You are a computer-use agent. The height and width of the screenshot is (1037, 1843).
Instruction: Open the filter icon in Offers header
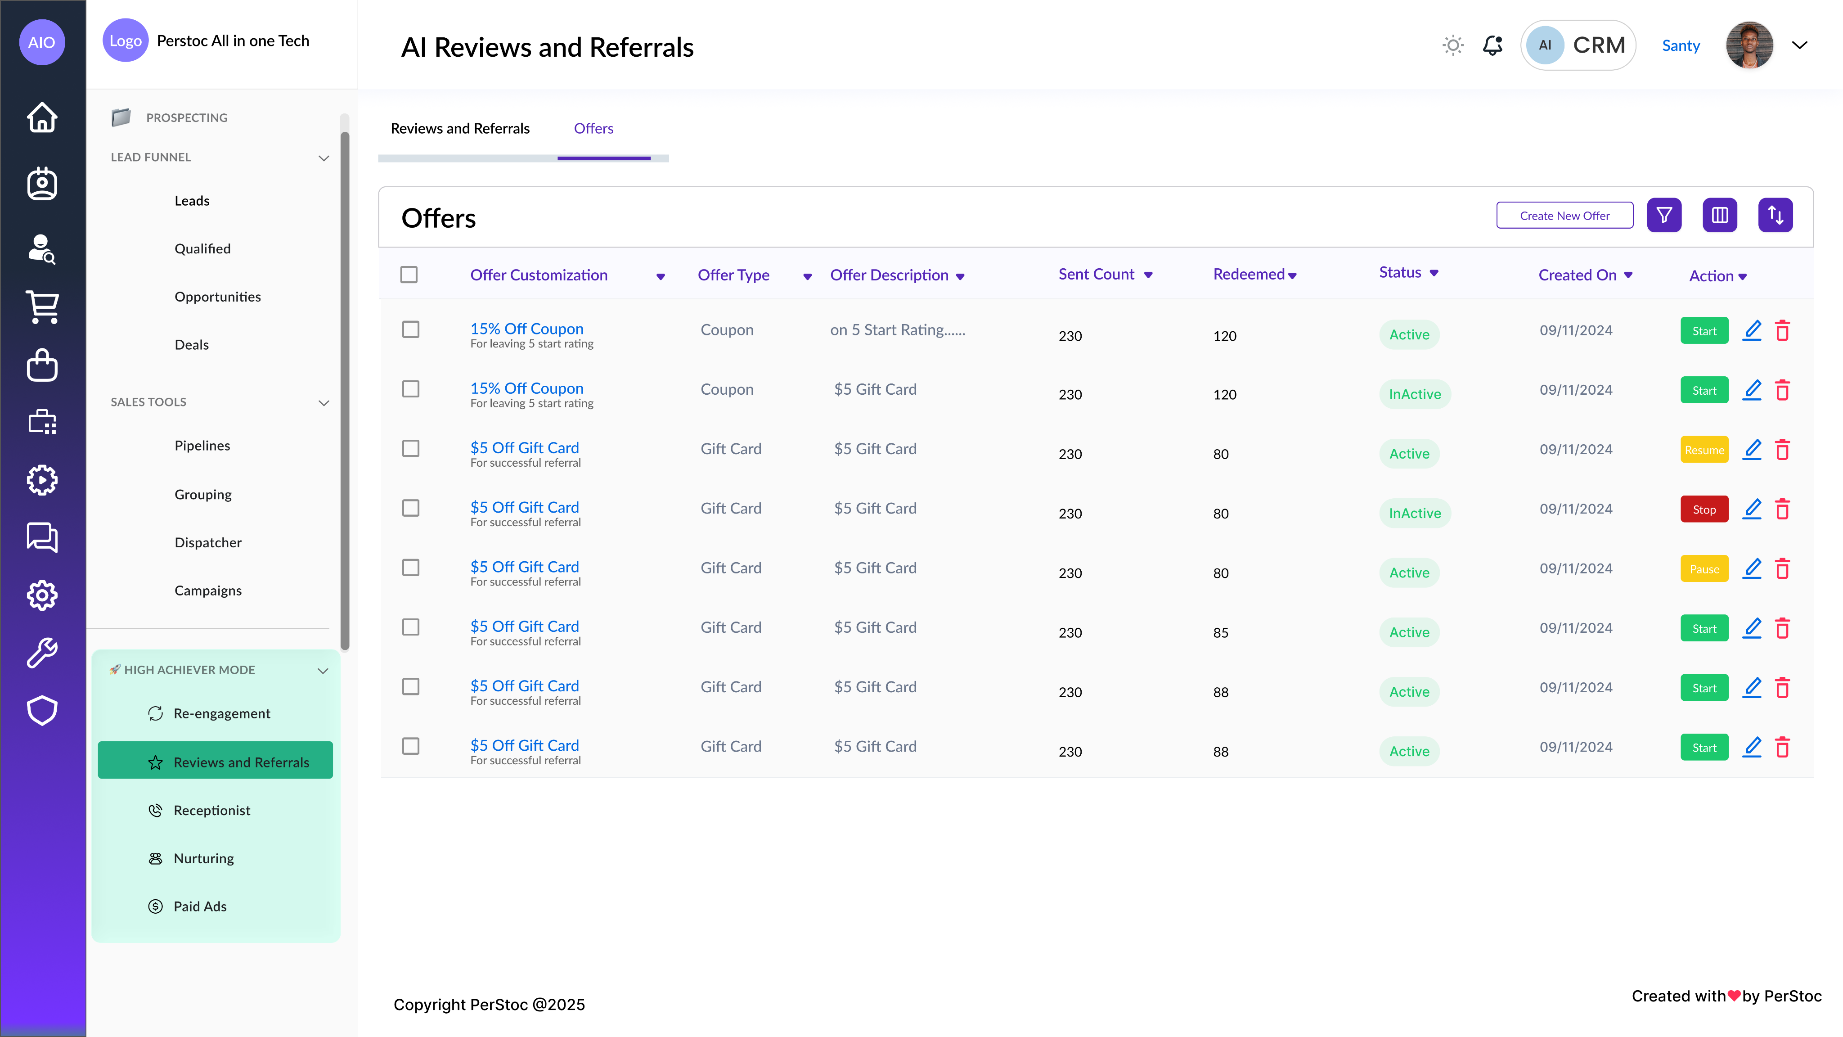click(1664, 216)
